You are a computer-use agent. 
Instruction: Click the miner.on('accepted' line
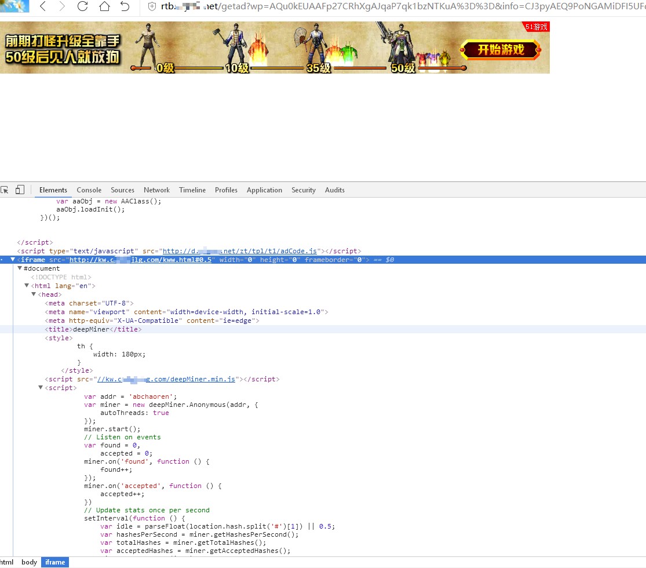tap(153, 486)
